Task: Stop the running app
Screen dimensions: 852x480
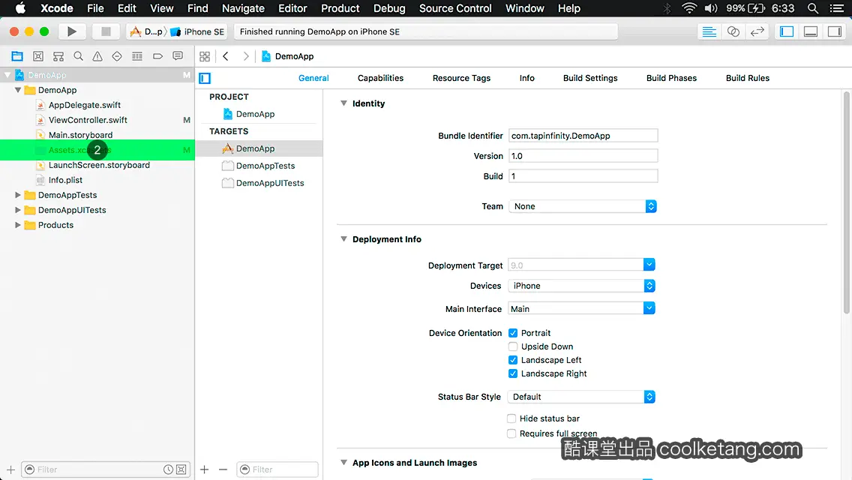Action: point(106,31)
